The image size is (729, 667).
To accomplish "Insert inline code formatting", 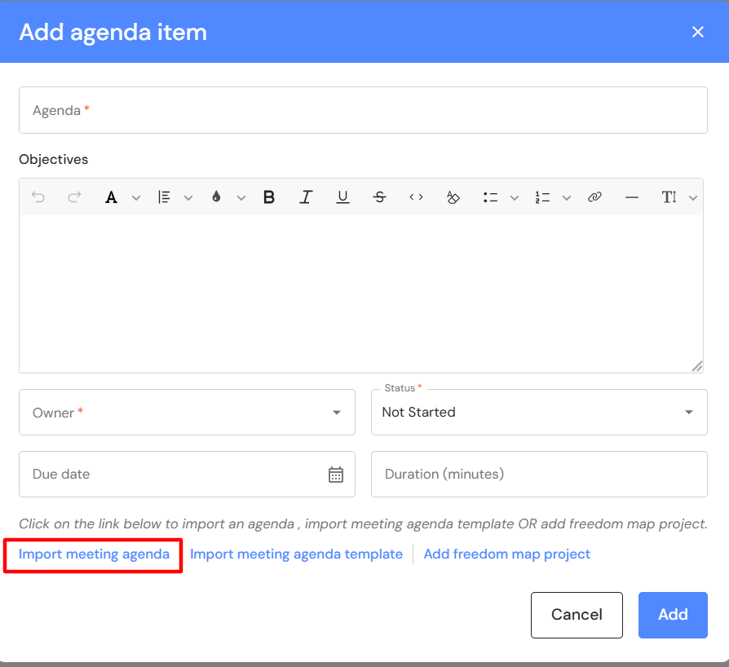I will (416, 197).
